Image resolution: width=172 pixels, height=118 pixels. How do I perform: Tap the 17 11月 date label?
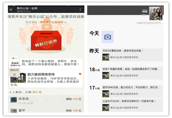pyautogui.click(x=95, y=88)
